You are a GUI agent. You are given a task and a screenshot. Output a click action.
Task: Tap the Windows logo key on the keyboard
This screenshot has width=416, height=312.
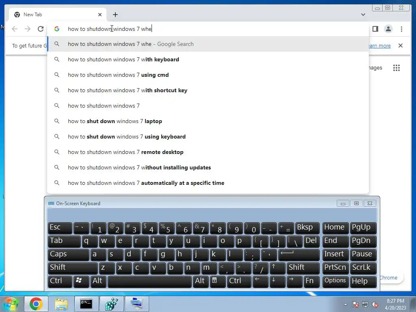tap(81, 282)
